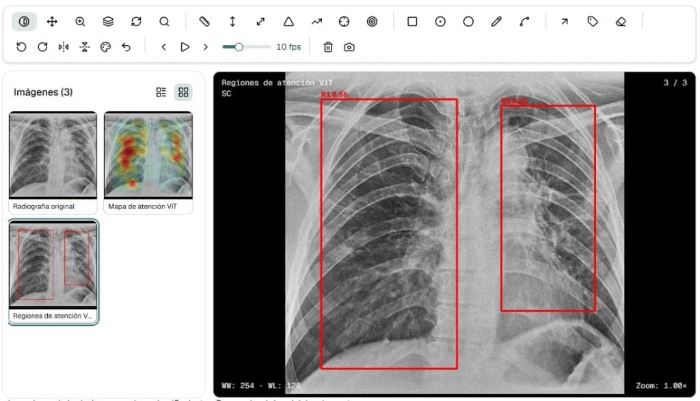Select the ellipse ROI tool
700x401 pixels.
(x=468, y=21)
